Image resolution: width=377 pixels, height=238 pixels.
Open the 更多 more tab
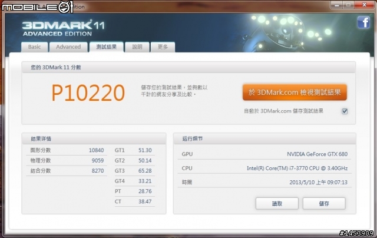tap(163, 47)
